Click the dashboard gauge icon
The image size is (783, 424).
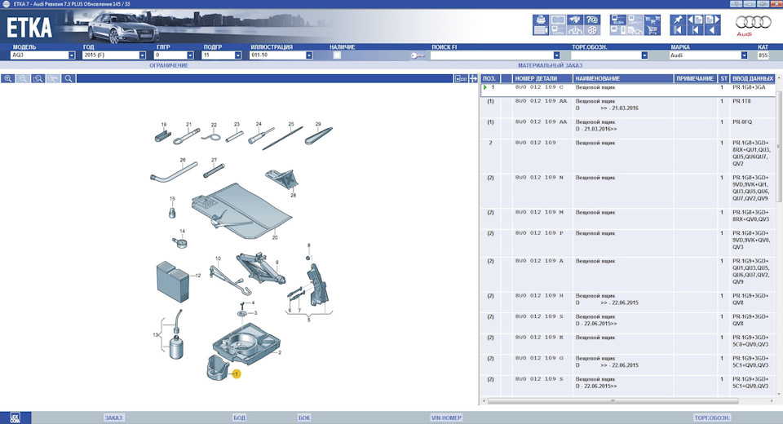pos(575,30)
